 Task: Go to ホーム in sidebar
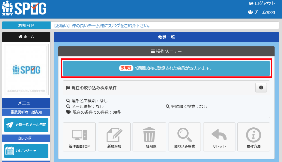point(26,37)
